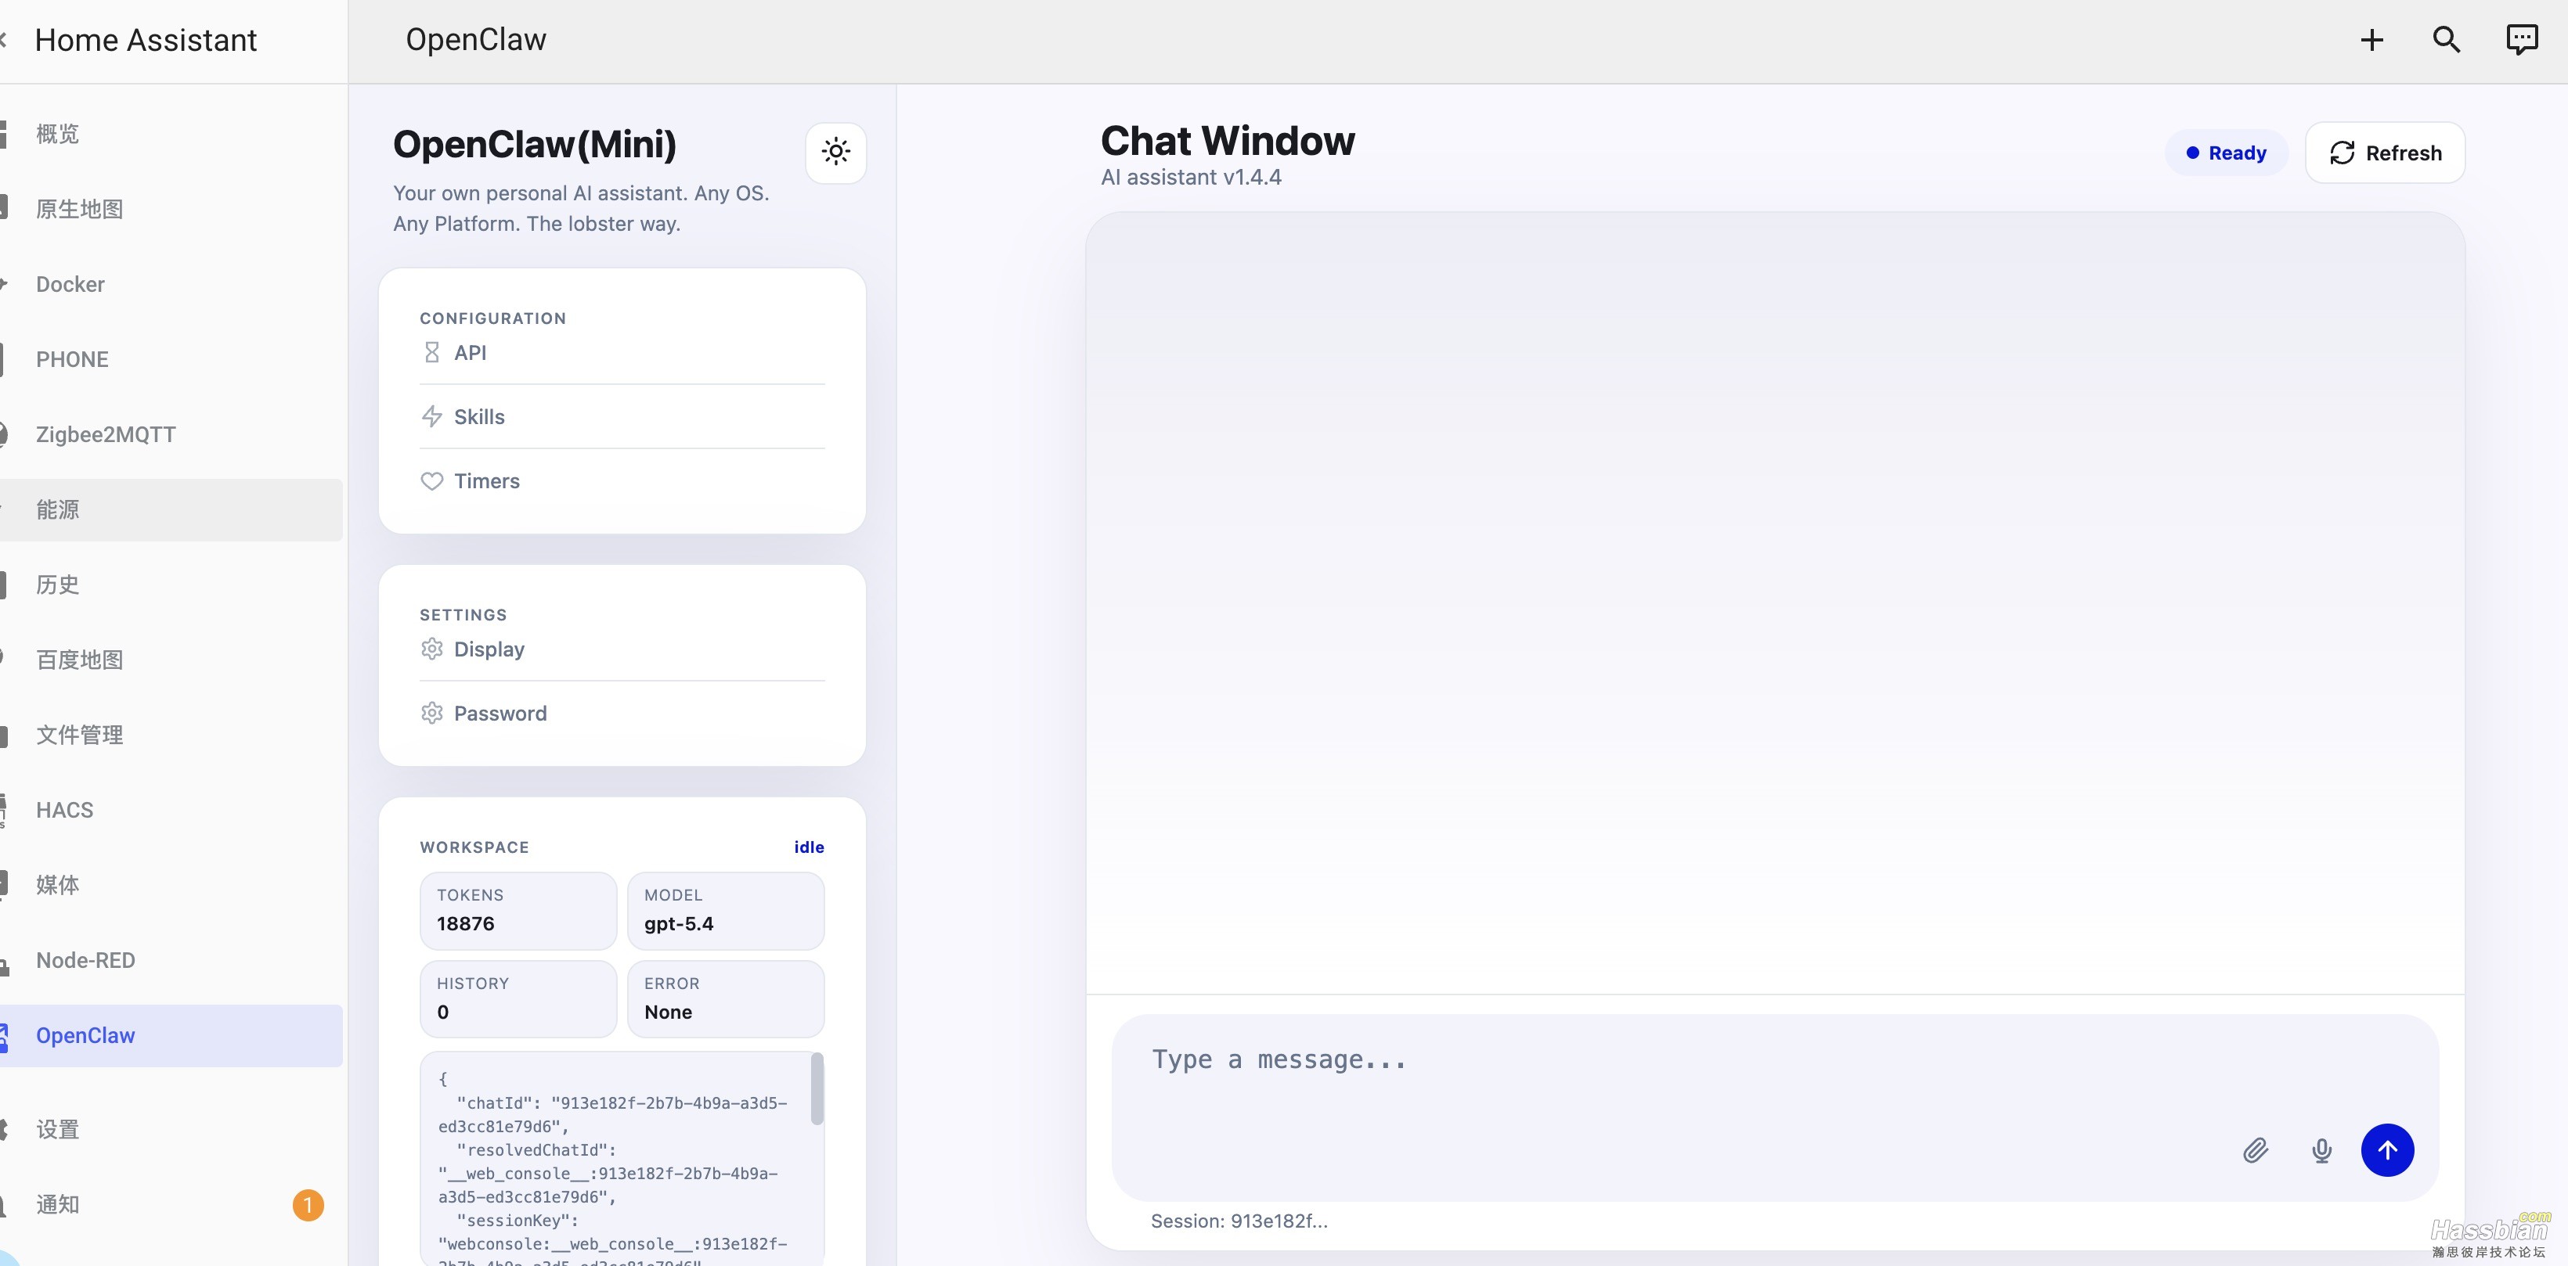Open the search magnifier icon

pos(2447,40)
